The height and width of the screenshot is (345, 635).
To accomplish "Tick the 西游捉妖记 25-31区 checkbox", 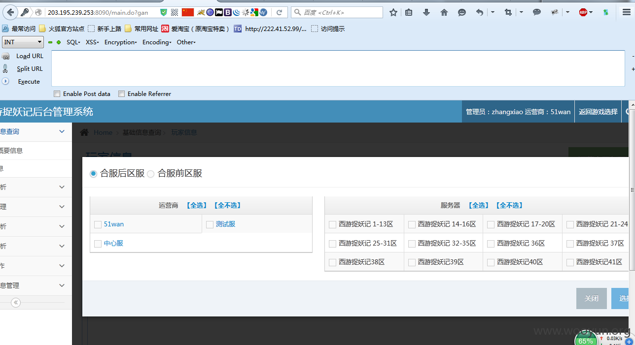I will tap(332, 244).
